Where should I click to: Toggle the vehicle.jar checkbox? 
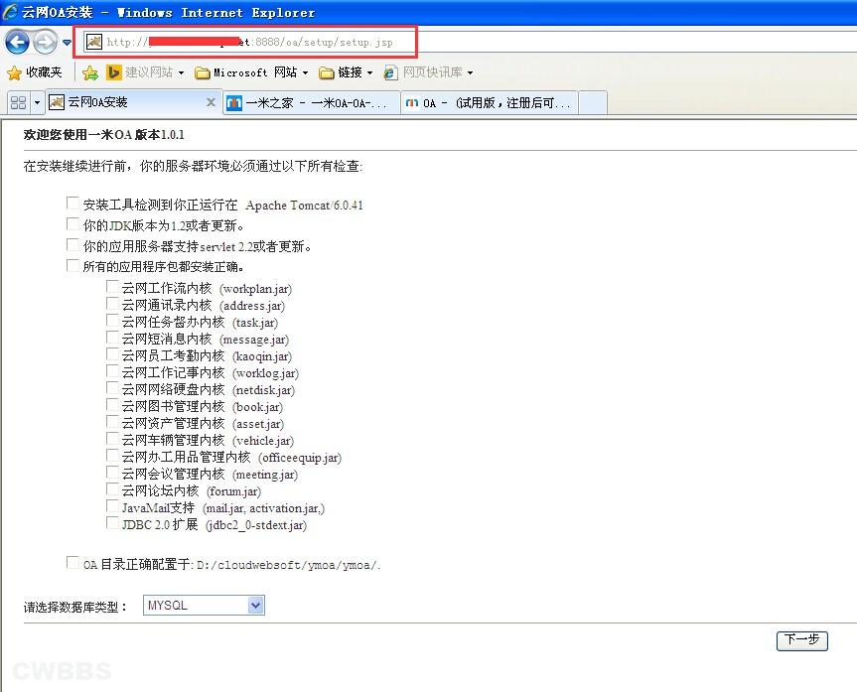112,440
